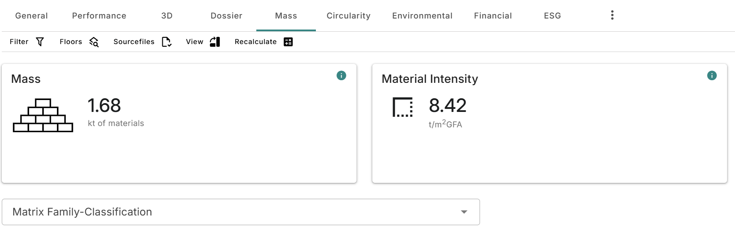The image size is (735, 234).
Task: Click the Mass card title
Action: pyautogui.click(x=26, y=79)
